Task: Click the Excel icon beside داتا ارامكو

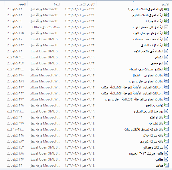Action: click(x=167, y=117)
